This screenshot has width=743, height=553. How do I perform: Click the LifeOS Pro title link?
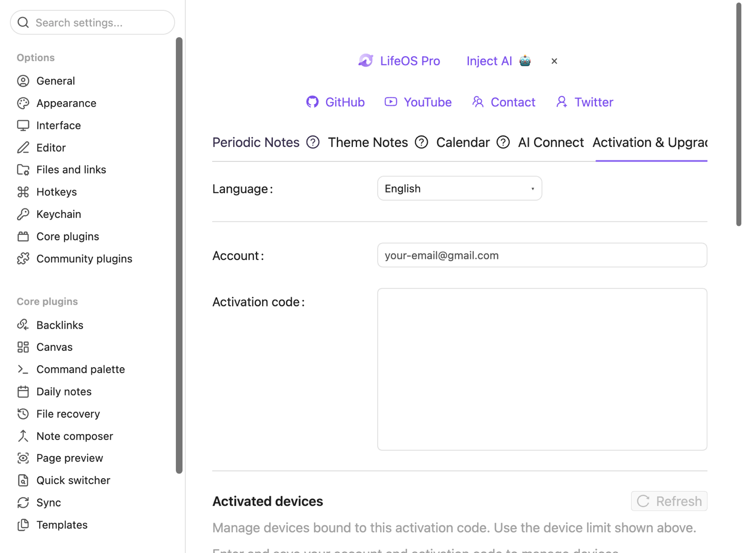coord(410,61)
